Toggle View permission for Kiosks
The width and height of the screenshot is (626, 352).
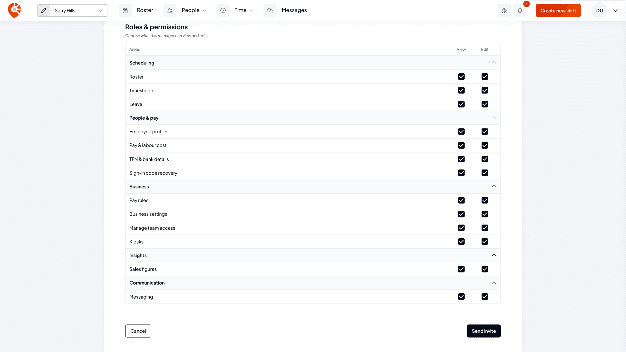(x=461, y=242)
